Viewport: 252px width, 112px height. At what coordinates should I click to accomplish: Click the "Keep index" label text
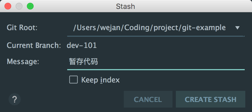tap(100, 80)
